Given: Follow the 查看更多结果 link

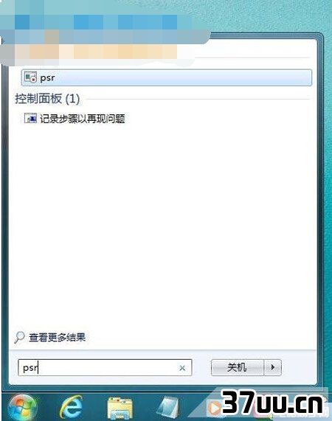Looking at the screenshot, I should click(x=57, y=337).
